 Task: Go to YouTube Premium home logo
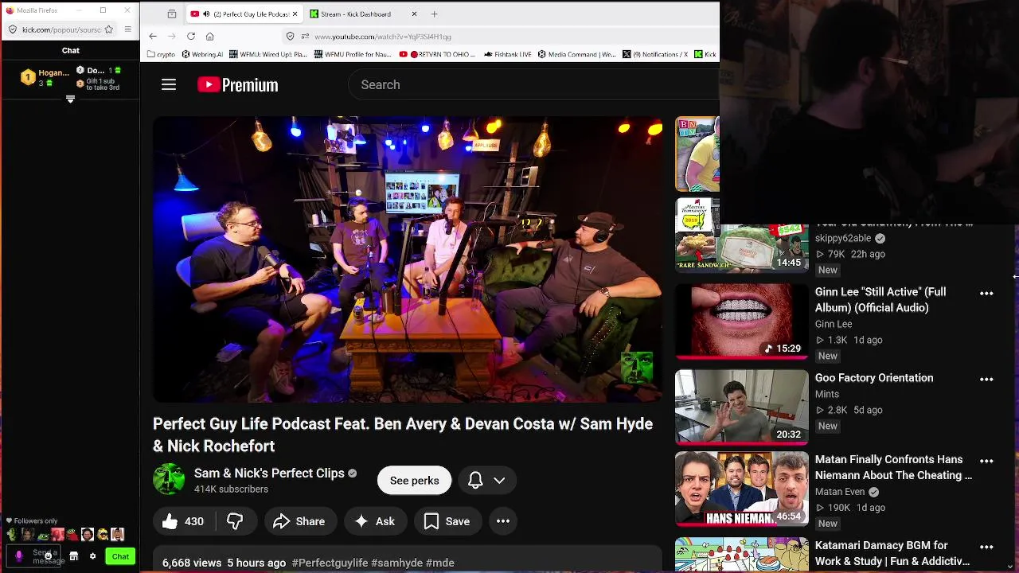tap(238, 85)
